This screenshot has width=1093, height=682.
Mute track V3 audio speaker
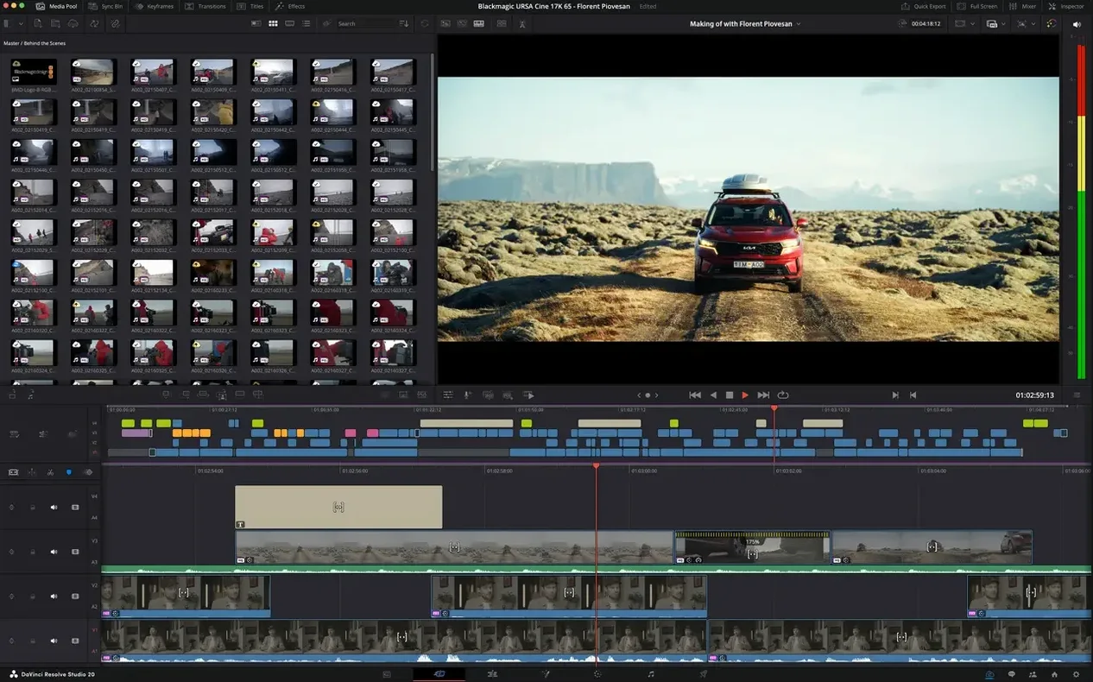click(54, 552)
